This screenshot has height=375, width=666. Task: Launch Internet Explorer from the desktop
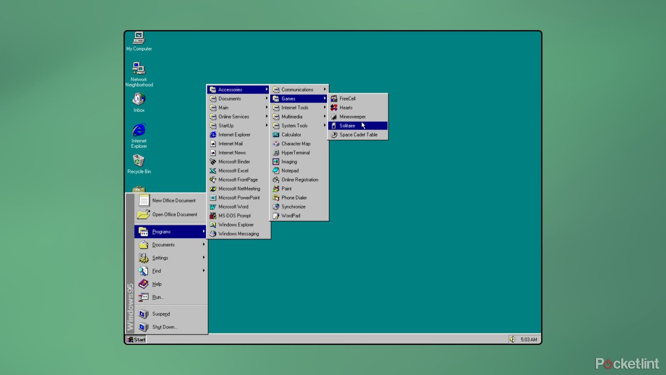point(139,135)
